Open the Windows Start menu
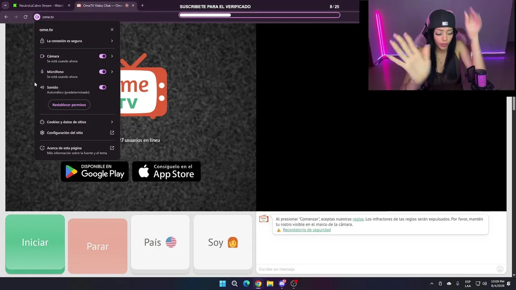The height and width of the screenshot is (290, 516). point(223,284)
